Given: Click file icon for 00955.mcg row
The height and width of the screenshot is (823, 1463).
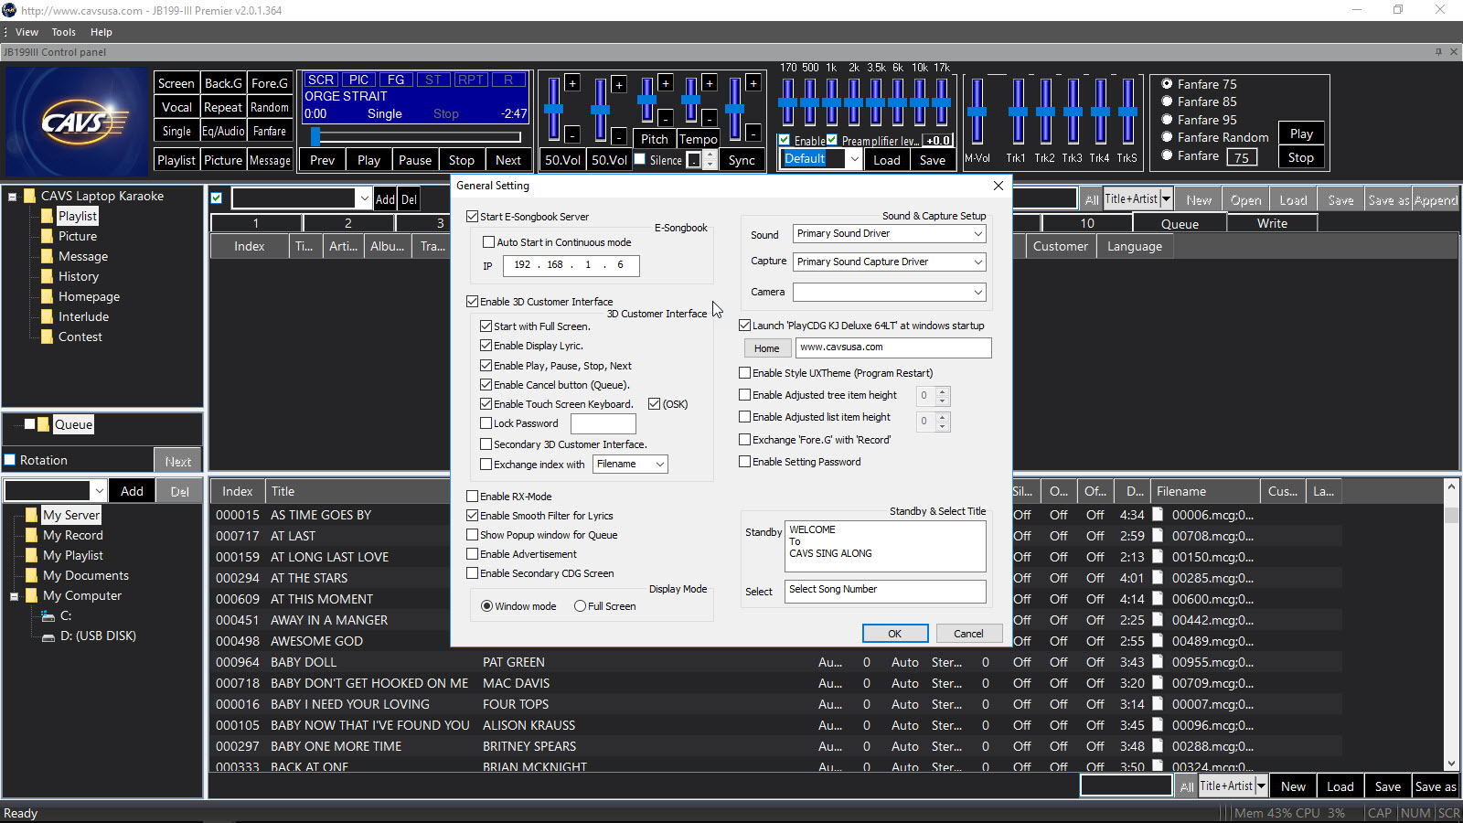Looking at the screenshot, I should (1158, 661).
